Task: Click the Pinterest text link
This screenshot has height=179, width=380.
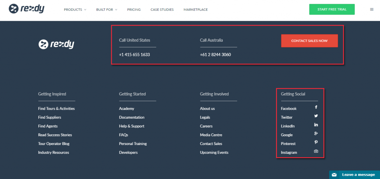Action: click(288, 143)
